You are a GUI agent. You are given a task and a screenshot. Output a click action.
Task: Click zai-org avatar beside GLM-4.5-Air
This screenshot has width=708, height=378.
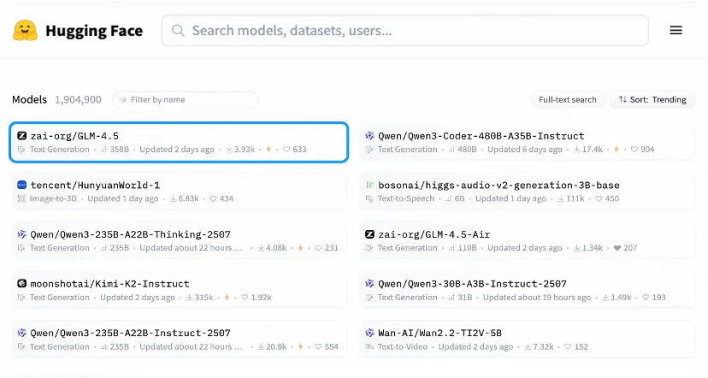(x=369, y=234)
